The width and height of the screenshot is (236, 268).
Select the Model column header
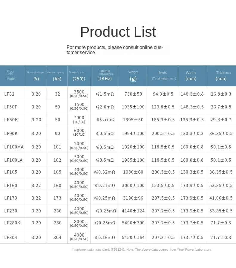(11, 76)
